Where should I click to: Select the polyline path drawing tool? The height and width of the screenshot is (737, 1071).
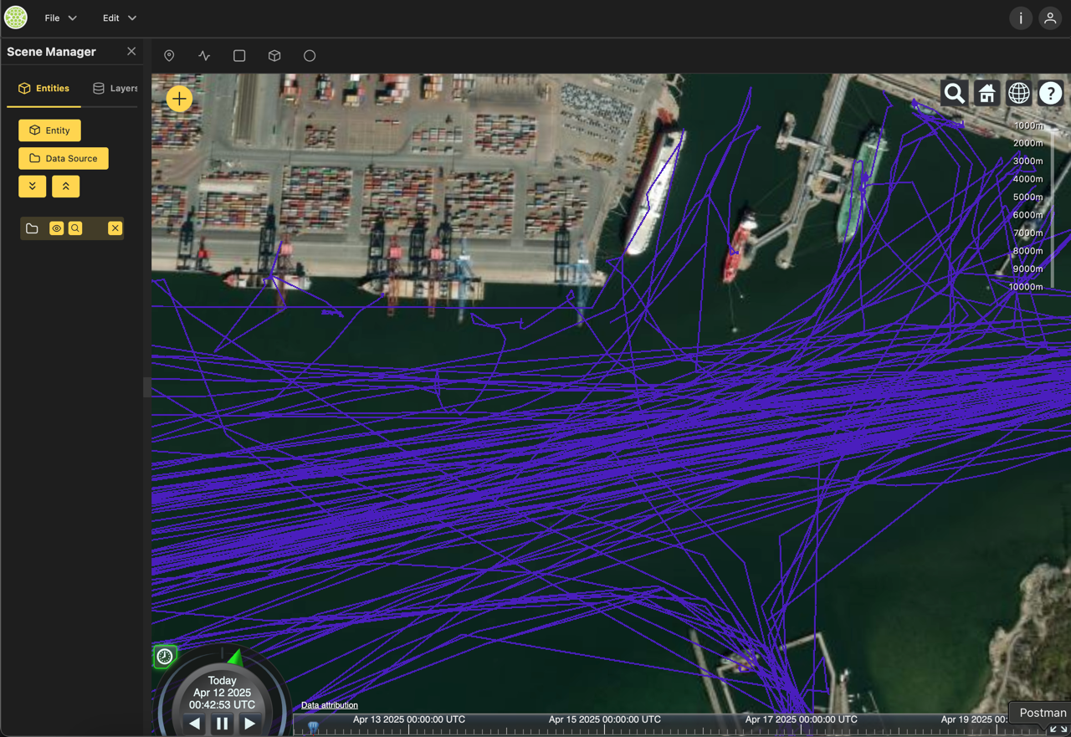click(x=204, y=56)
